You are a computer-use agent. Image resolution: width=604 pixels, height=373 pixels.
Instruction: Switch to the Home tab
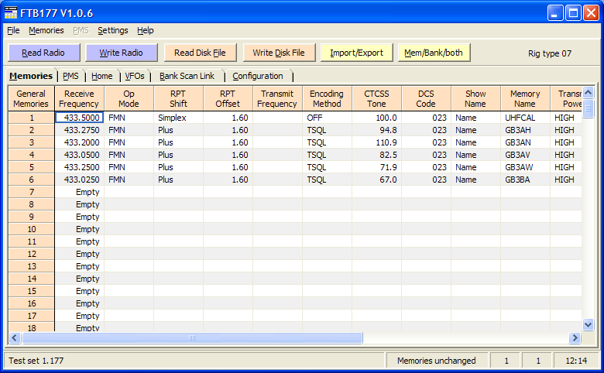(x=102, y=76)
